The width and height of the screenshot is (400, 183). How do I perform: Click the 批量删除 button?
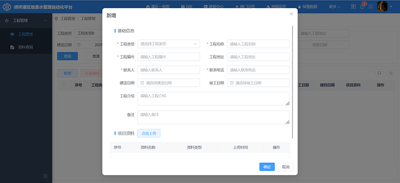[91, 73]
